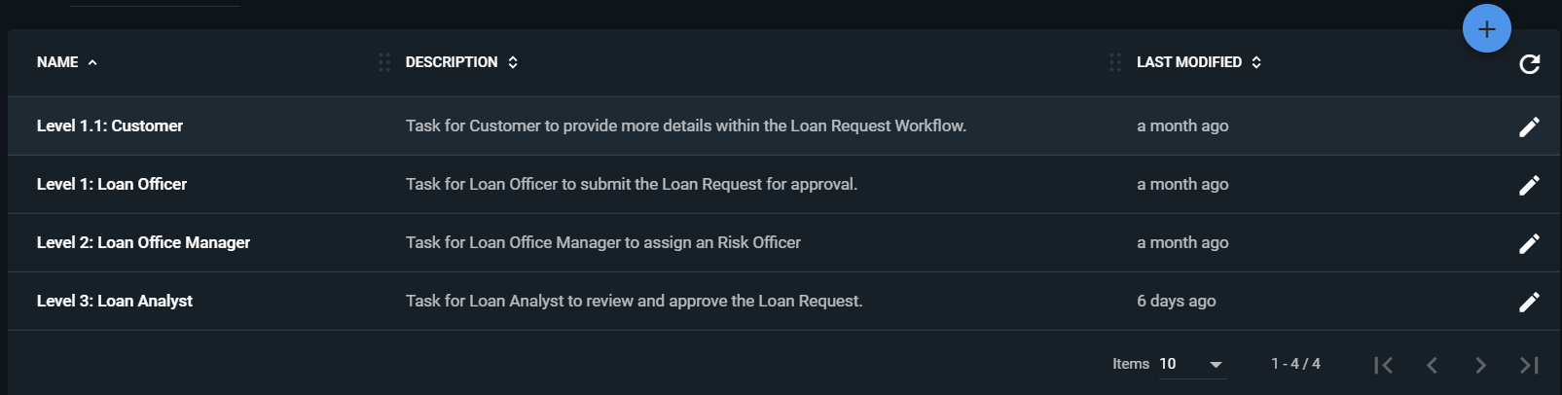Click the blue plus add button
The height and width of the screenshot is (395, 1562).
pos(1486,29)
